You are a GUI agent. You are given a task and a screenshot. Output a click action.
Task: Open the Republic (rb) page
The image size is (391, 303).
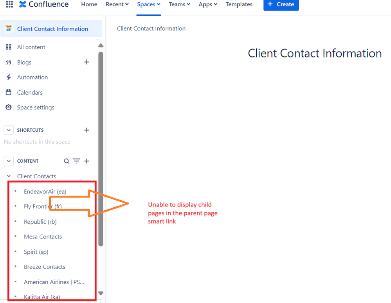40,222
